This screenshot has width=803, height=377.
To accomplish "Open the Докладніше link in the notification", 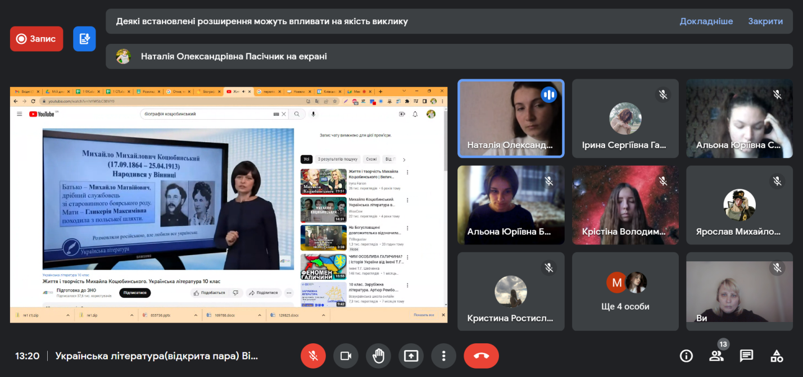I will pyautogui.click(x=706, y=21).
